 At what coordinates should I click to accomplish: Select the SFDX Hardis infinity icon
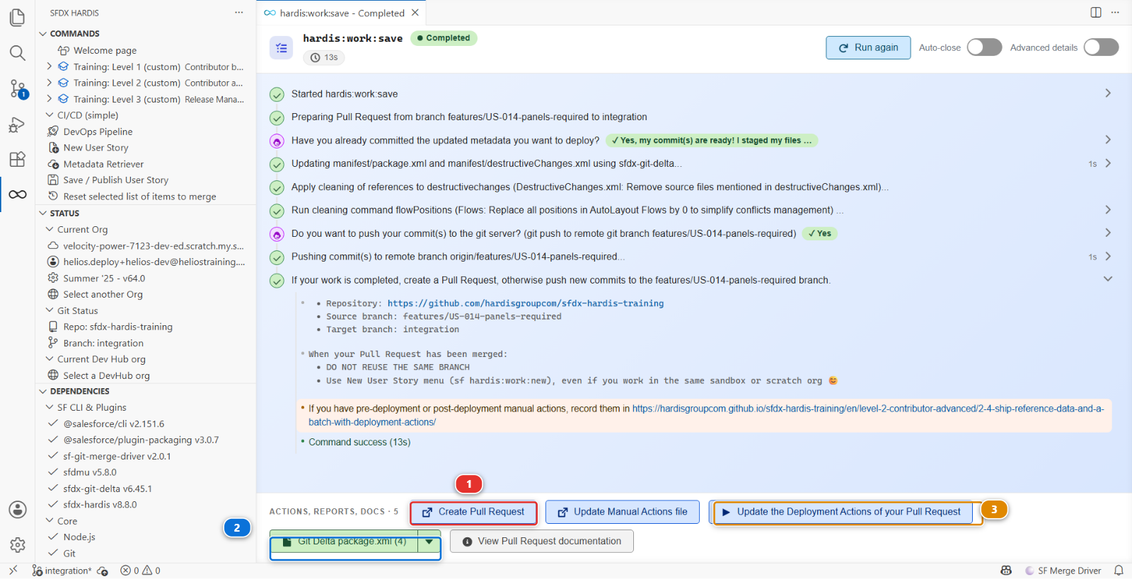click(18, 194)
